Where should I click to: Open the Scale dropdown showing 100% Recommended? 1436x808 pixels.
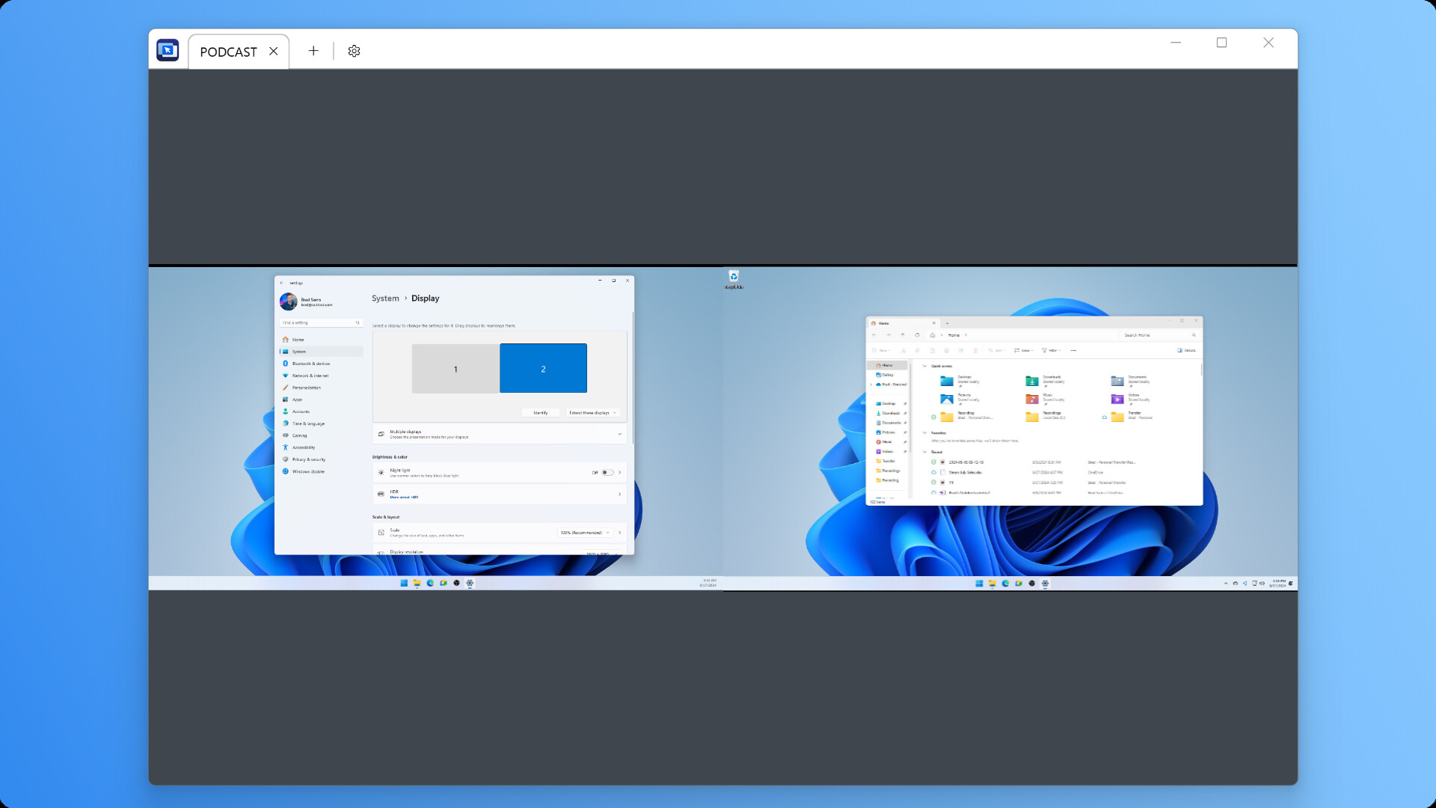(x=585, y=533)
